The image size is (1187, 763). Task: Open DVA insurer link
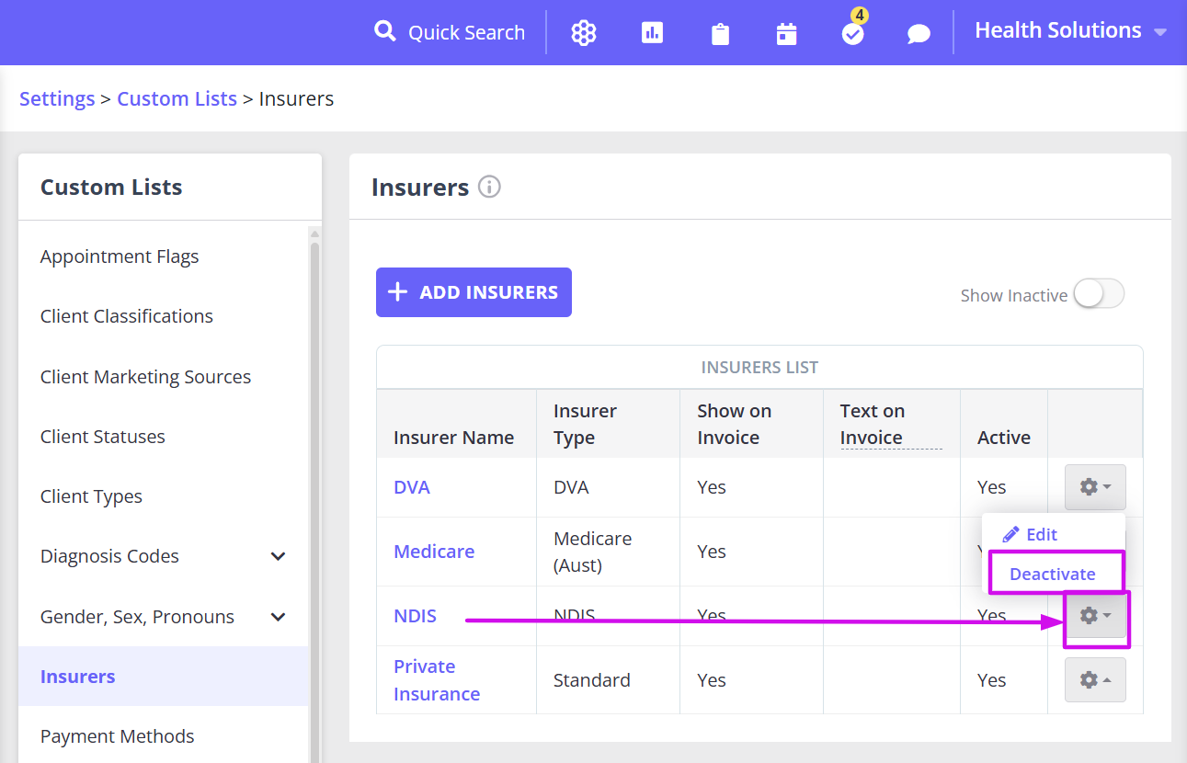pyautogui.click(x=412, y=487)
